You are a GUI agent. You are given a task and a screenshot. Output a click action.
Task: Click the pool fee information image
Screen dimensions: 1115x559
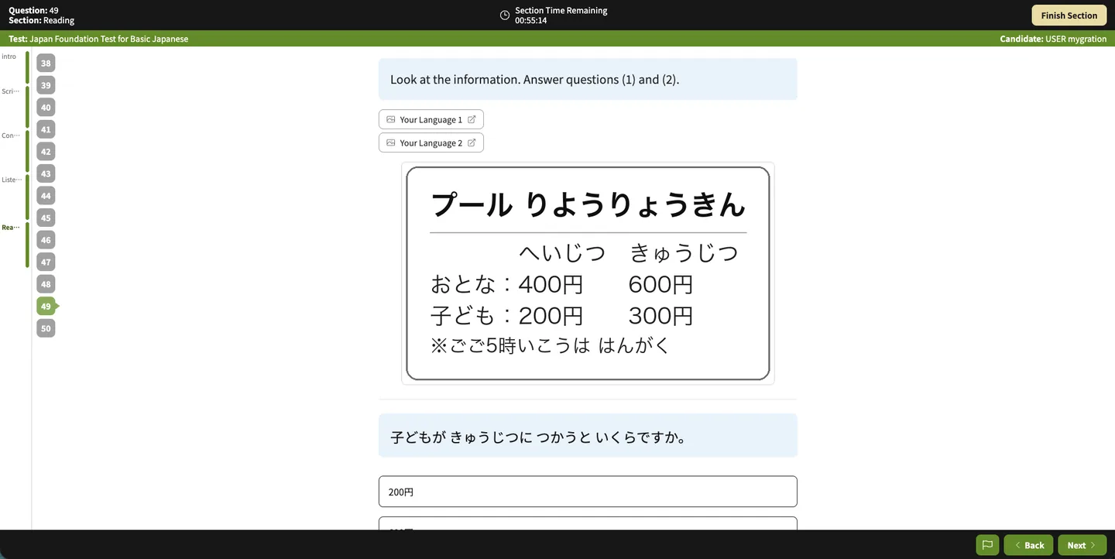(588, 273)
